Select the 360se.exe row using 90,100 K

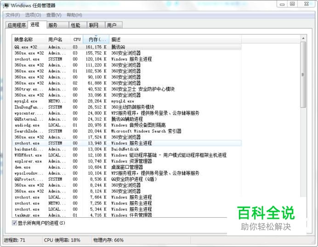coord(127,77)
